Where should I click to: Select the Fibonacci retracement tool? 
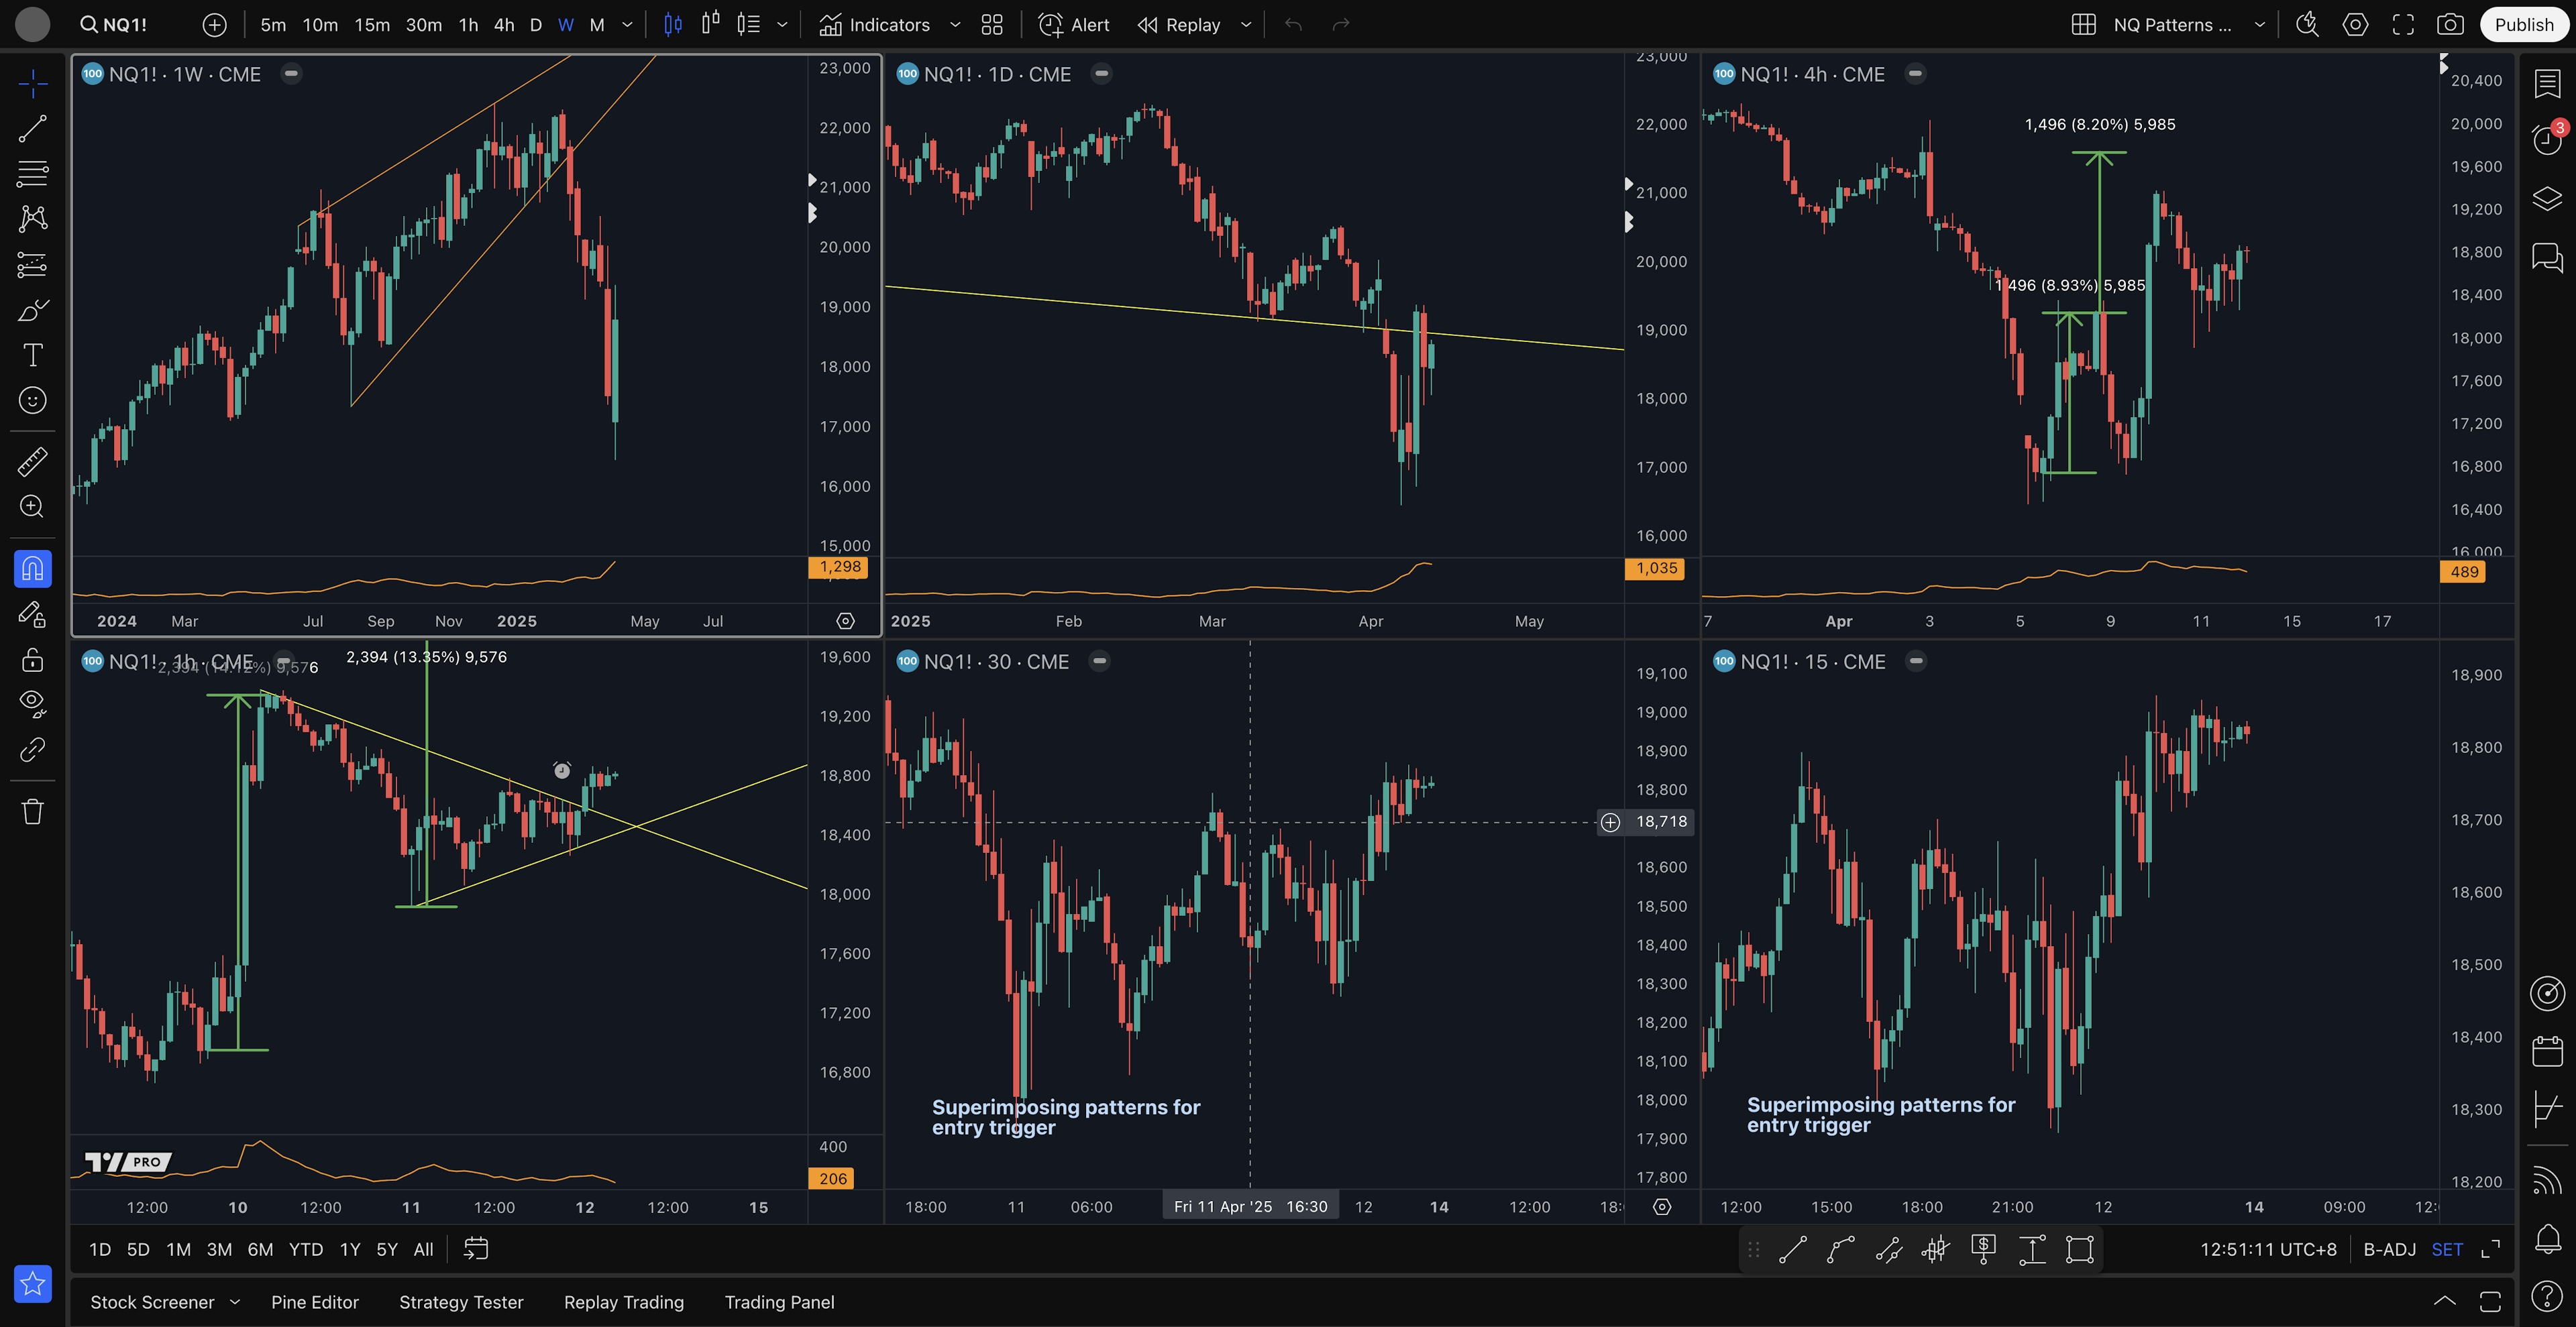pyautogui.click(x=32, y=174)
